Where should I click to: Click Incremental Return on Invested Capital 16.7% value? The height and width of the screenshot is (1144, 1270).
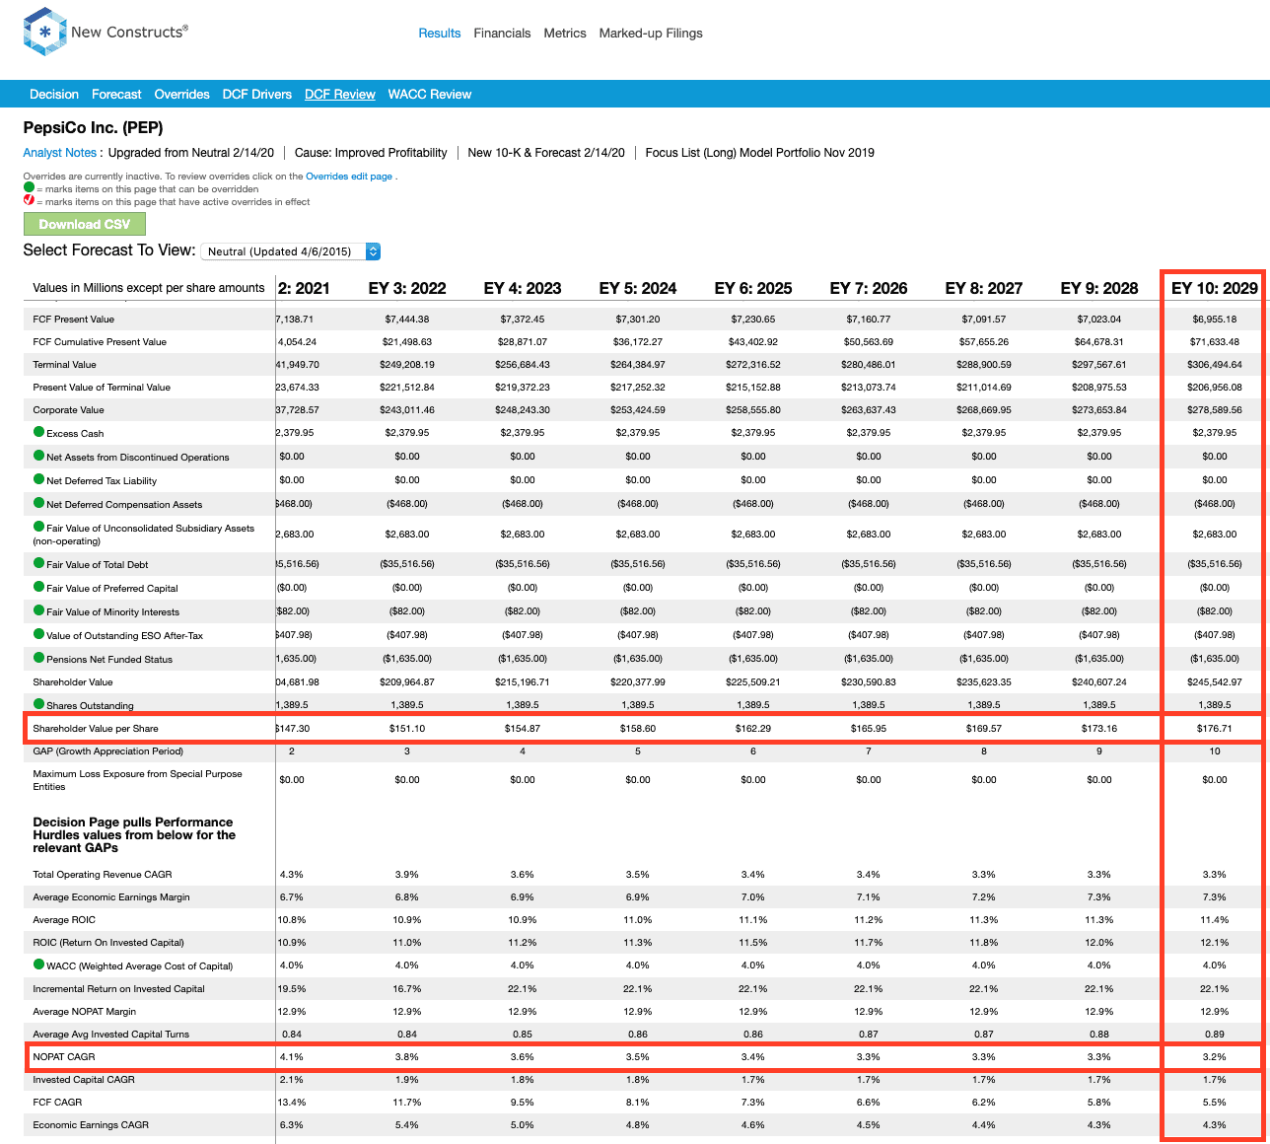pos(407,989)
